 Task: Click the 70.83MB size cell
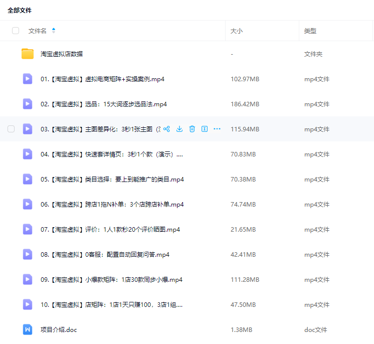243,154
